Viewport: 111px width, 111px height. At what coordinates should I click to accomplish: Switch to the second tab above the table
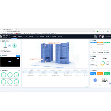coord(32,70)
